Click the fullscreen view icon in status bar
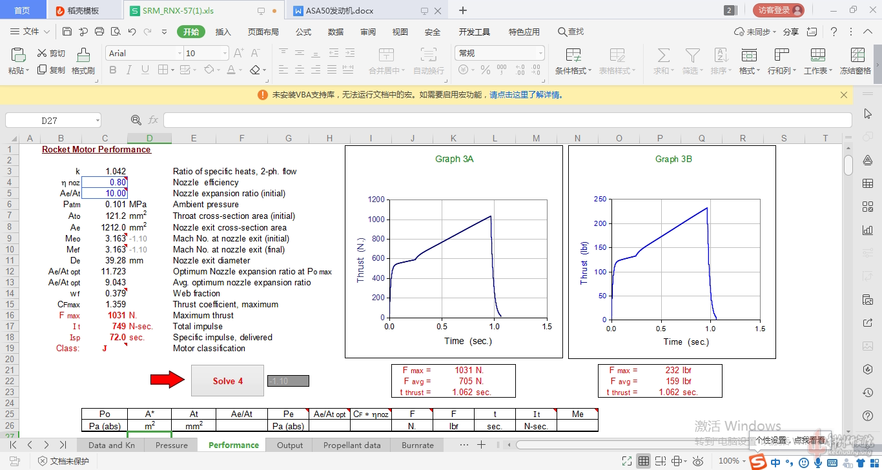This screenshot has width=882, height=470. tap(626, 461)
